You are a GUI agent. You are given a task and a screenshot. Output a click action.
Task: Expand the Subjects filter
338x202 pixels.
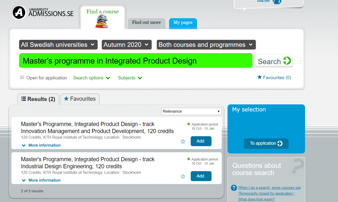point(130,78)
